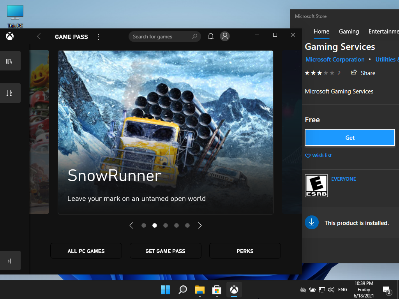Open My Library from the sidebar
Image resolution: width=399 pixels, height=299 pixels.
[x=9, y=61]
